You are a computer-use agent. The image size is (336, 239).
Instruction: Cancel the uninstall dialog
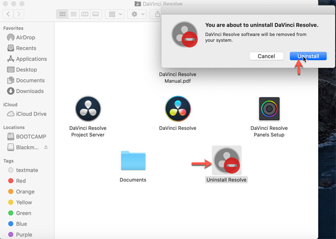266,56
